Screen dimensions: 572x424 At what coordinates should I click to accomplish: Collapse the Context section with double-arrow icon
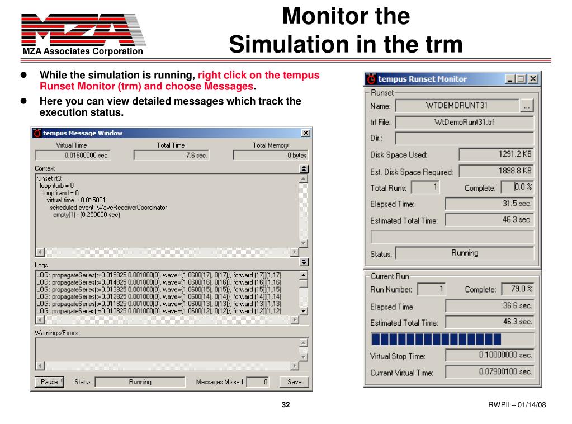coord(304,168)
